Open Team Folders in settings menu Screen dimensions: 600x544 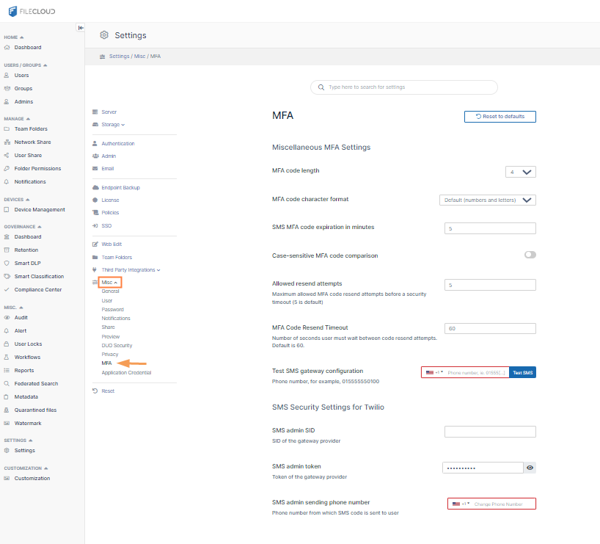117,257
